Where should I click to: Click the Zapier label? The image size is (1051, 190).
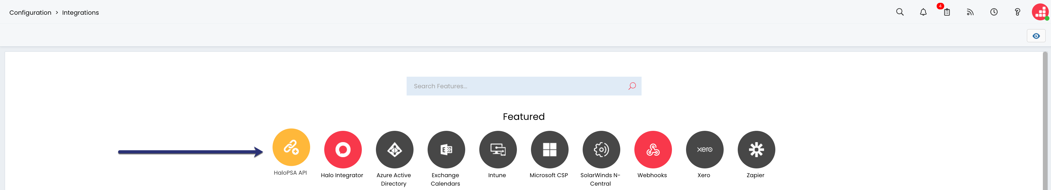click(755, 175)
